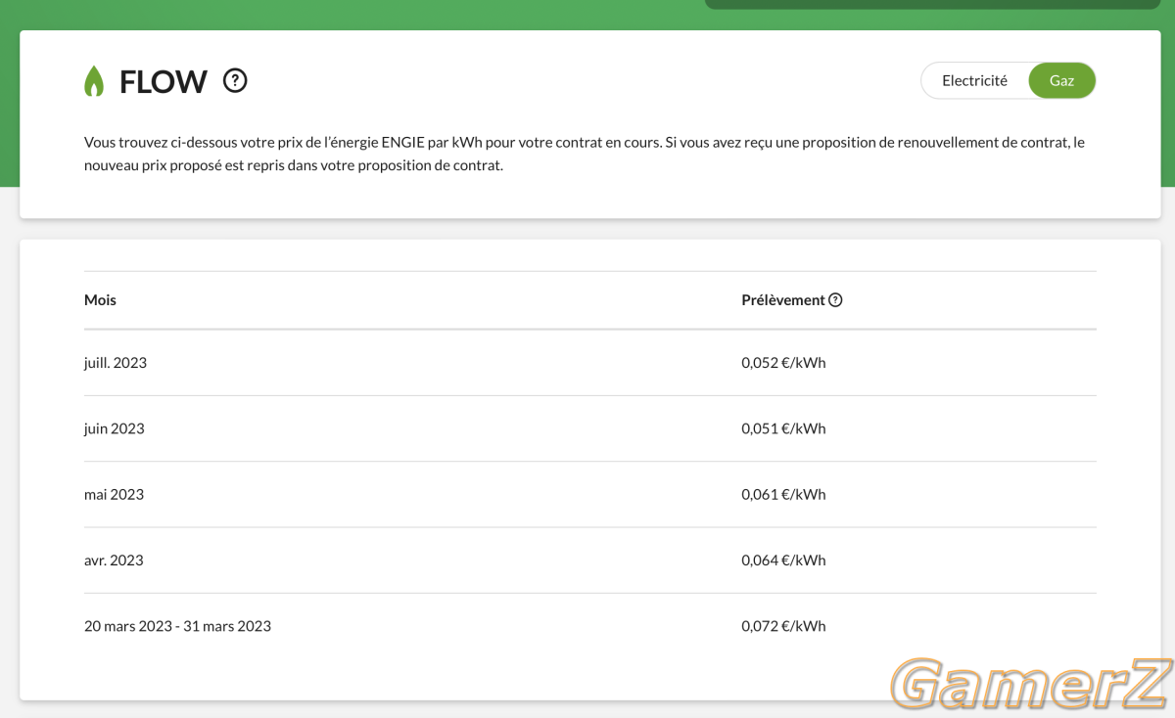This screenshot has height=718, width=1175.
Task: Click the 0,061 €/kWh price value
Action: [783, 494]
